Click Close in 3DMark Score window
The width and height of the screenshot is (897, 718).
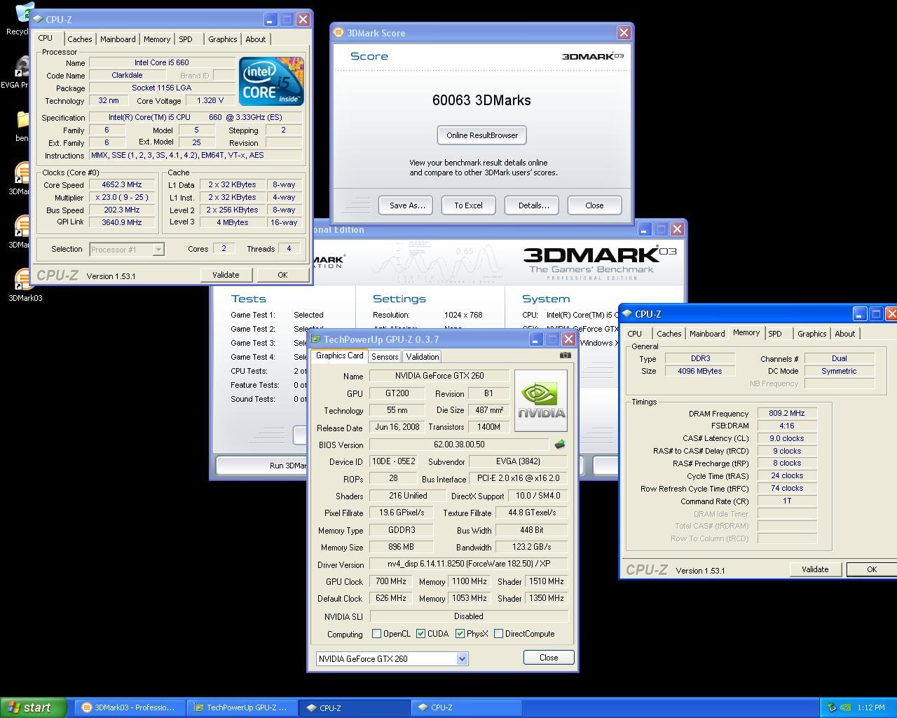(594, 205)
